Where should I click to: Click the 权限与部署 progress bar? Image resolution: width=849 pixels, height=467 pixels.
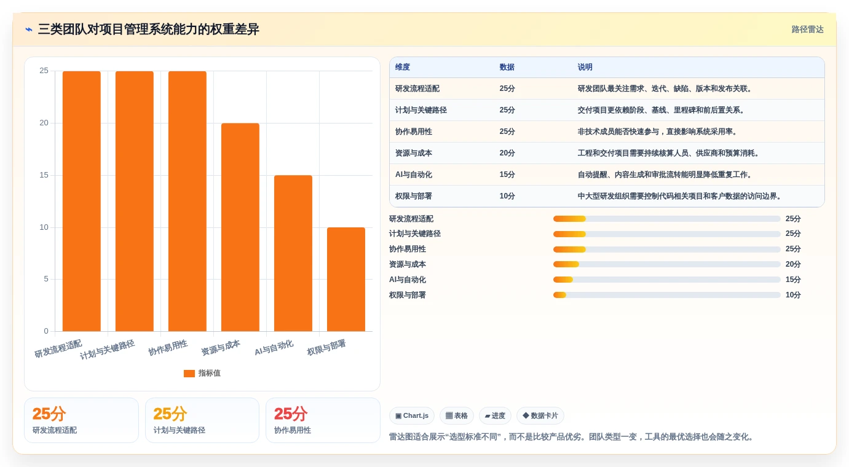[x=667, y=295]
